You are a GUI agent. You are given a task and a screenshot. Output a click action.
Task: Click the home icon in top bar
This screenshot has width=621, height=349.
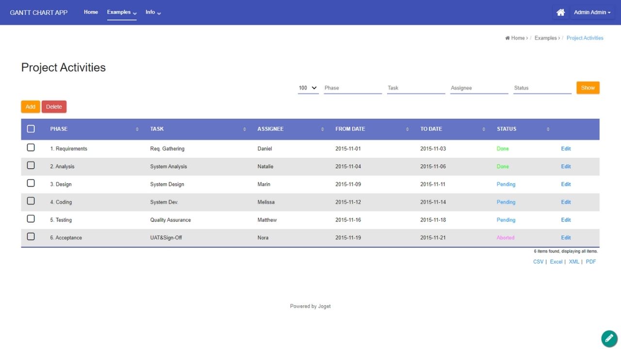click(560, 13)
